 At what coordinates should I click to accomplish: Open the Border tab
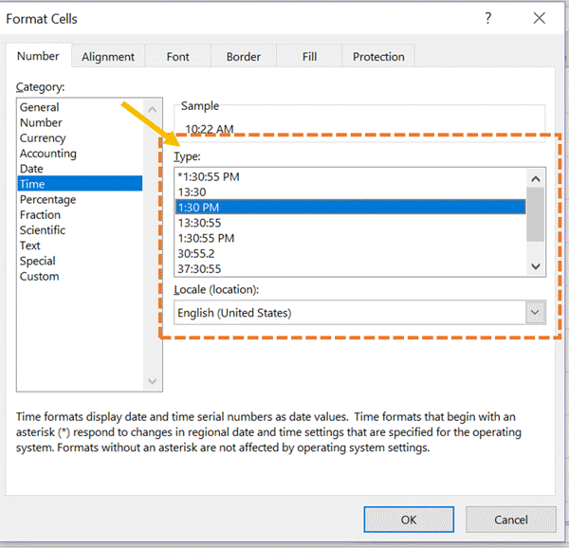[x=244, y=57]
